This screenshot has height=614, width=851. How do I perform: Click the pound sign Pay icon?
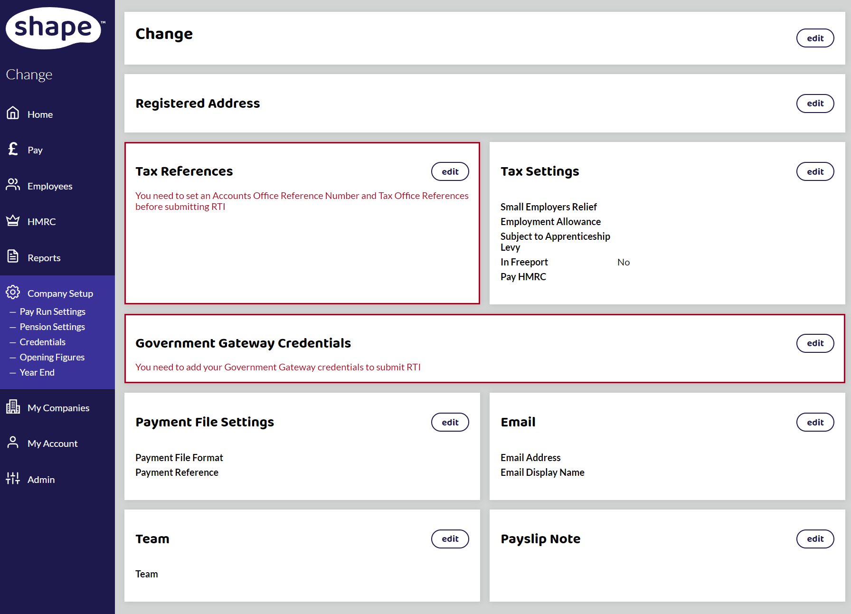(13, 149)
